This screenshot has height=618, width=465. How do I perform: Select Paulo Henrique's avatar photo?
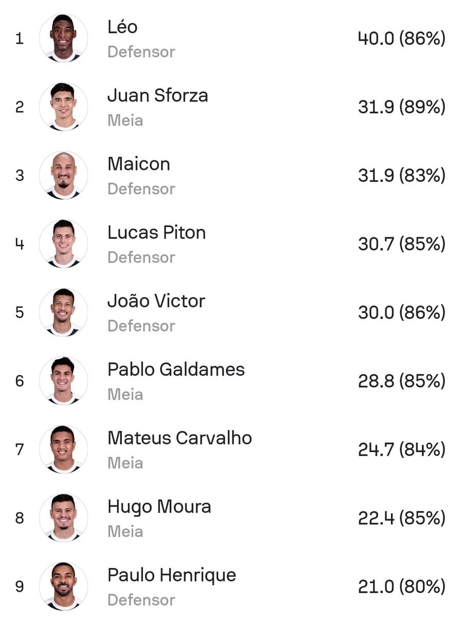click(63, 587)
